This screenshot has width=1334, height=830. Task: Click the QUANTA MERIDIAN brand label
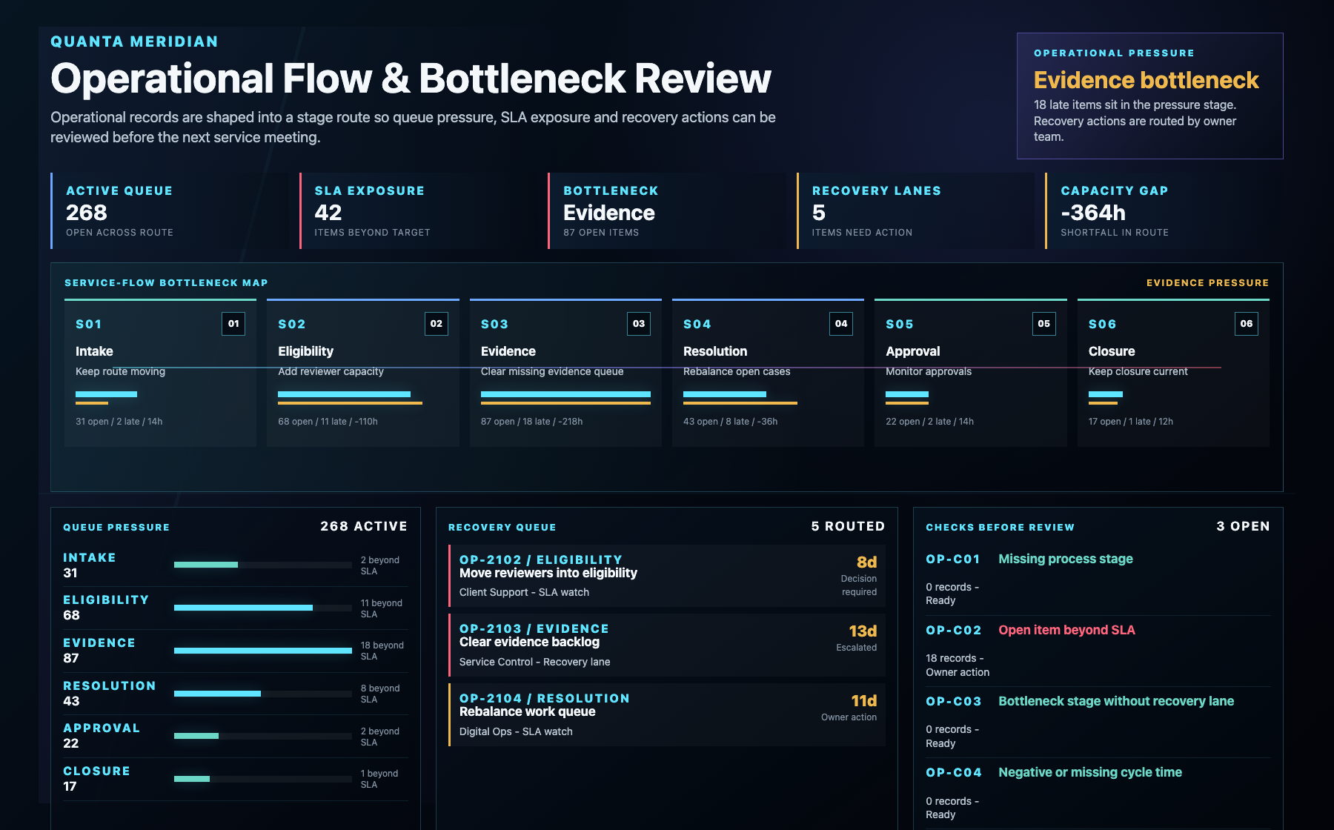click(134, 41)
